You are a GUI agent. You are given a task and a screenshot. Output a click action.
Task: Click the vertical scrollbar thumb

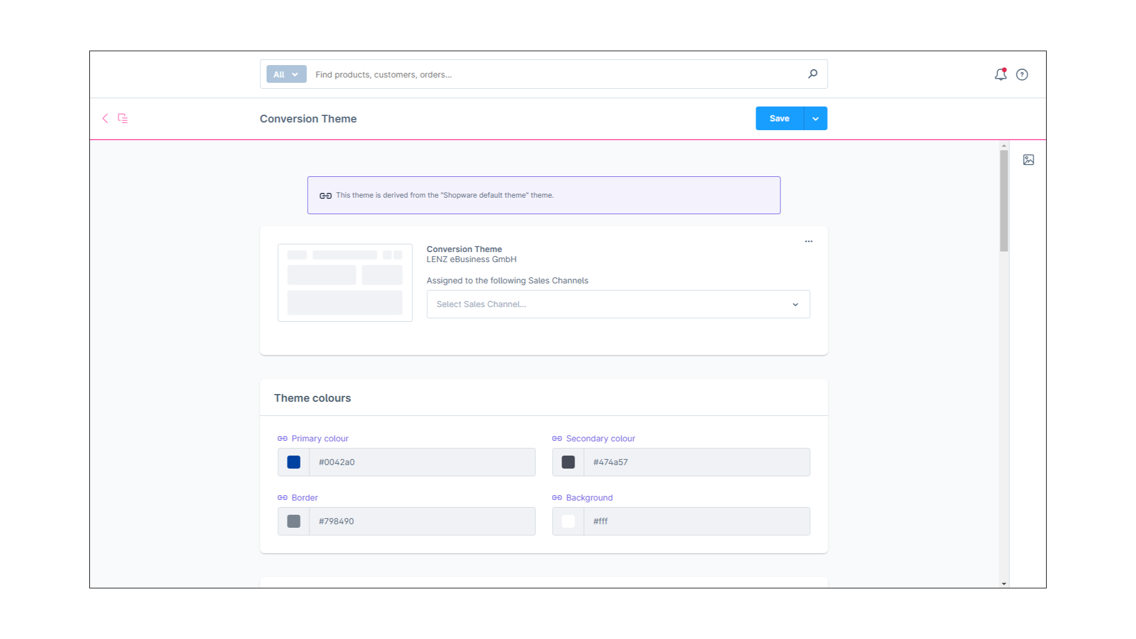[1004, 201]
